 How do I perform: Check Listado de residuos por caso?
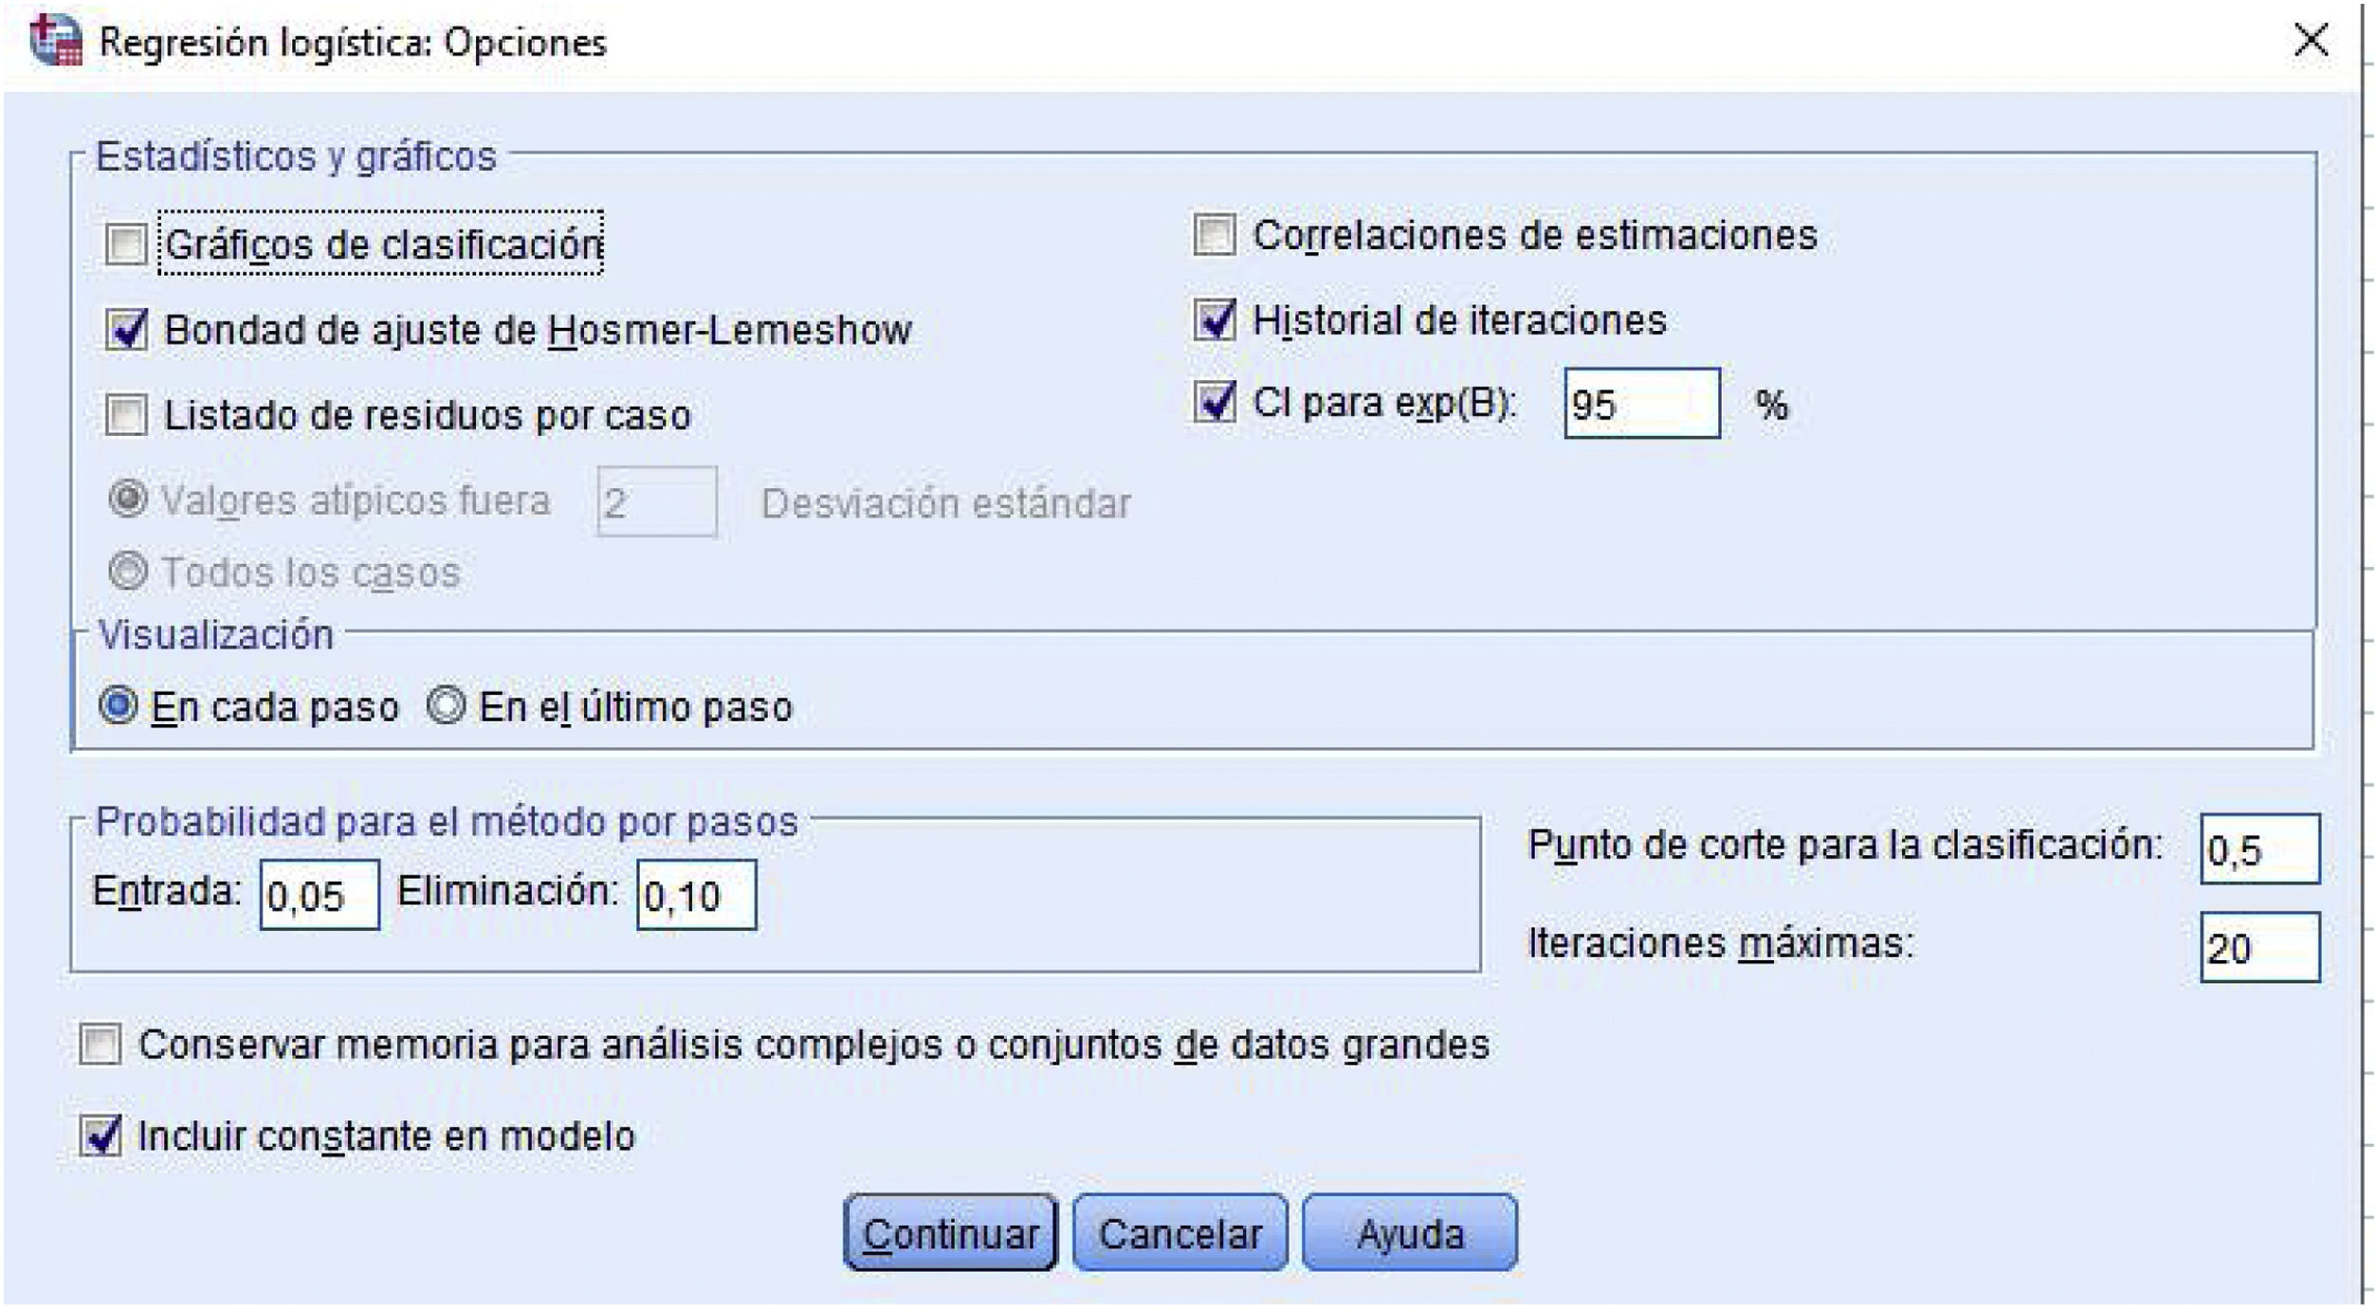[x=126, y=415]
